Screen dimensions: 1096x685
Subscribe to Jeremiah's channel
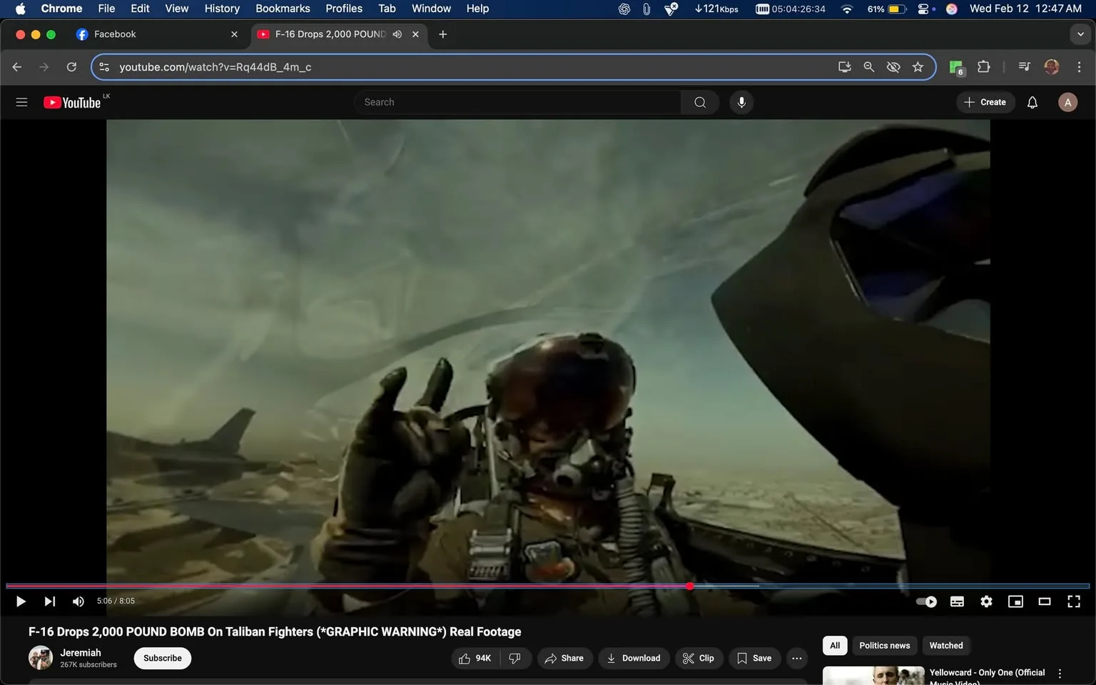point(162,658)
